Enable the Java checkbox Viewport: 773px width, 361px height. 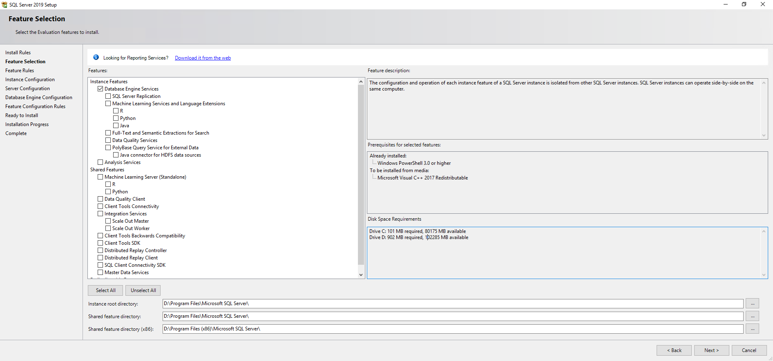[x=116, y=125]
